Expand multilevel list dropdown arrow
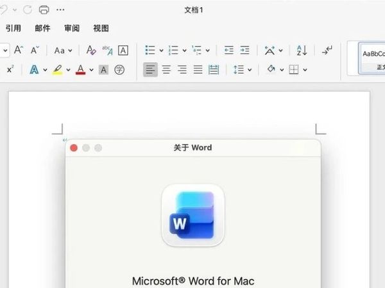This screenshot has height=288, width=385. coord(207,51)
